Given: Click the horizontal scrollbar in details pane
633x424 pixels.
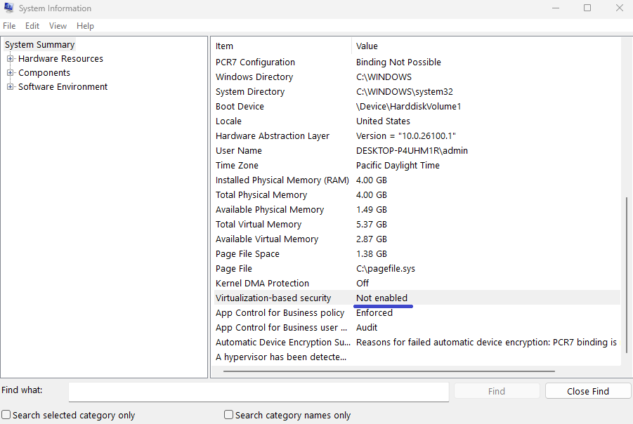Looking at the screenshot, I should pyautogui.click(x=385, y=371).
